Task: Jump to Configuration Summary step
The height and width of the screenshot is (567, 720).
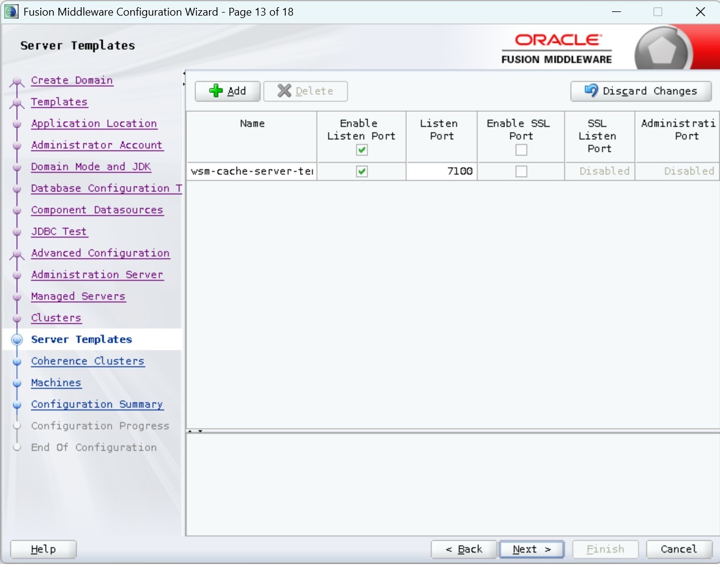Action: pyautogui.click(x=97, y=404)
